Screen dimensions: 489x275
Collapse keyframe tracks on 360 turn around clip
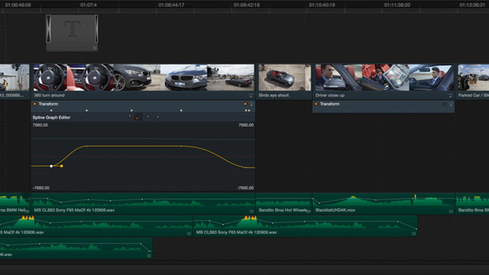coord(251,95)
